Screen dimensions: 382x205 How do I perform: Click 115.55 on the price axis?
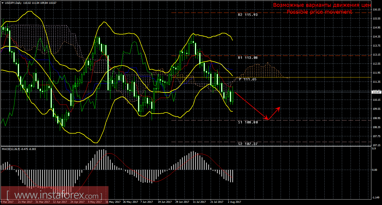point(376,19)
